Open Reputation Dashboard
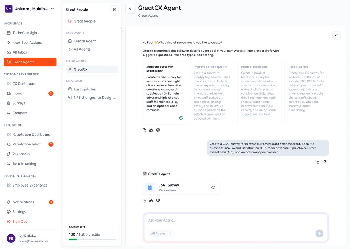Image resolution: width=350 pixels, height=249 pixels. click(x=30, y=134)
